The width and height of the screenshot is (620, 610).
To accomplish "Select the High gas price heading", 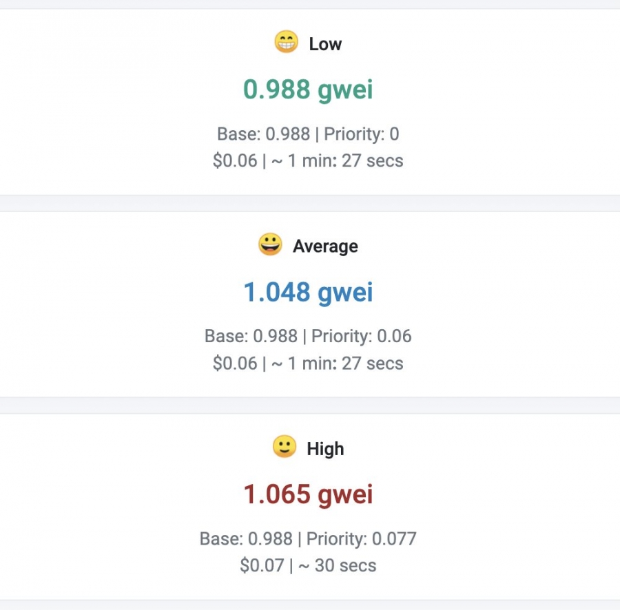I will 325,449.
